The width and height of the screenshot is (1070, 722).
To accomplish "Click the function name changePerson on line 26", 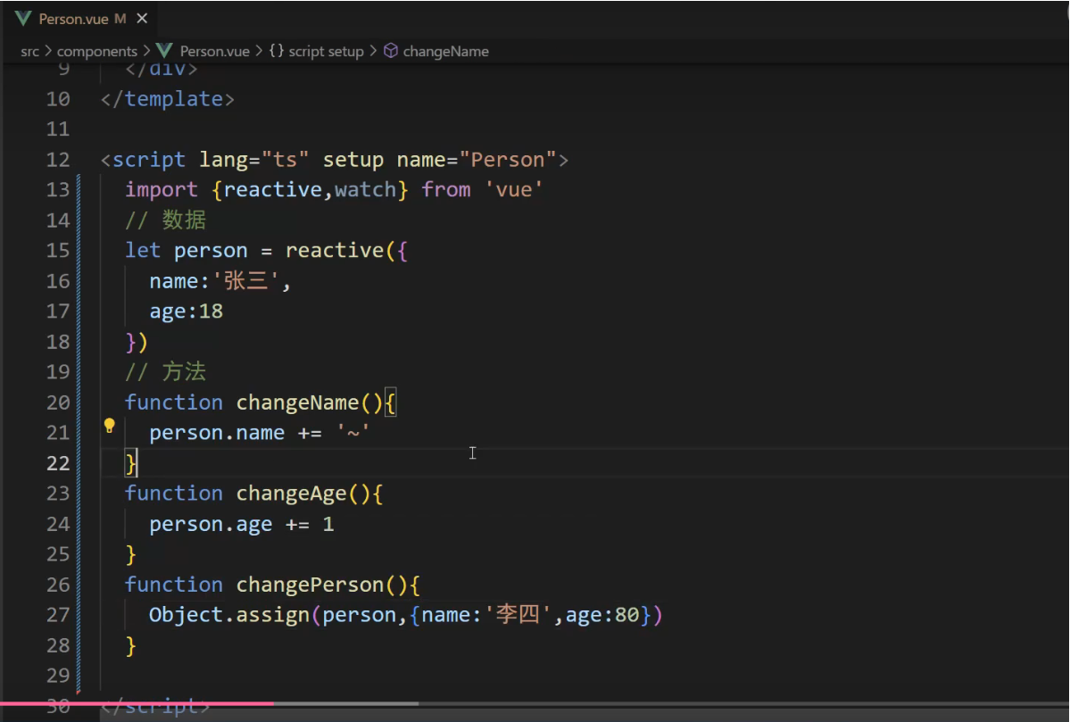I will coord(310,585).
